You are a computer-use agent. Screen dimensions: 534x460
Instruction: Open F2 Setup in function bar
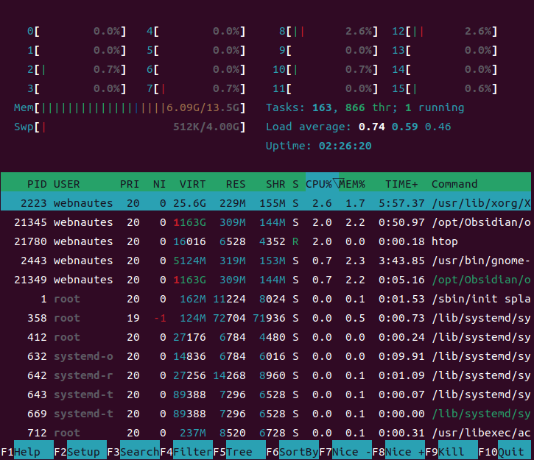pos(80,451)
